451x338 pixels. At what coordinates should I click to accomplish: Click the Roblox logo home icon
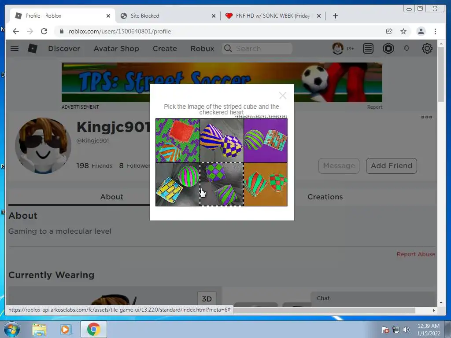click(33, 48)
